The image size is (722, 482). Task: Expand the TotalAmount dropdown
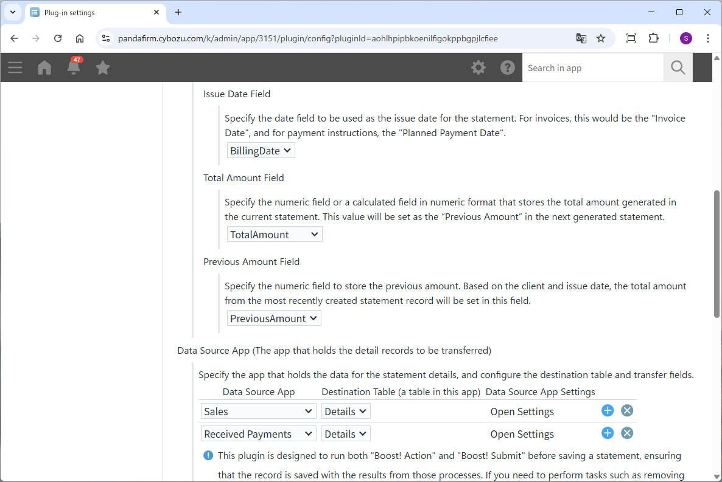point(275,235)
